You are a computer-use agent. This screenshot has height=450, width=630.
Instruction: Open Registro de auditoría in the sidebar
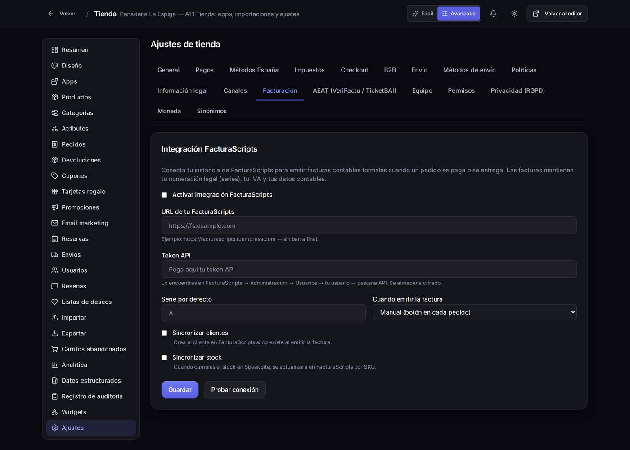tap(91, 396)
